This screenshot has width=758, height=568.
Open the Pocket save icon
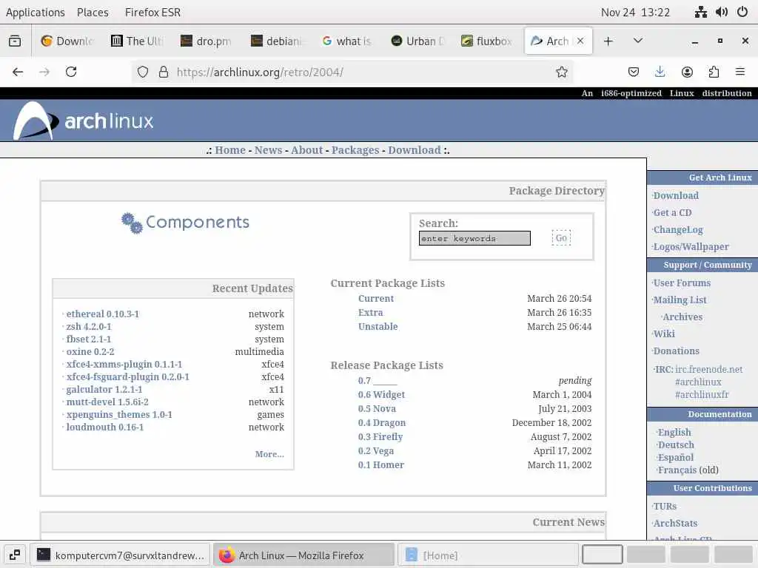[x=634, y=72]
